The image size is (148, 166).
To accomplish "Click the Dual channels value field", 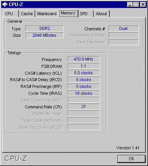I will 124,28.
